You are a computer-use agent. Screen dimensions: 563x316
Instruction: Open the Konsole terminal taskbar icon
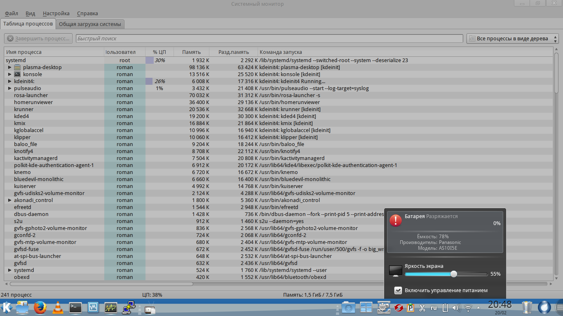click(75, 307)
